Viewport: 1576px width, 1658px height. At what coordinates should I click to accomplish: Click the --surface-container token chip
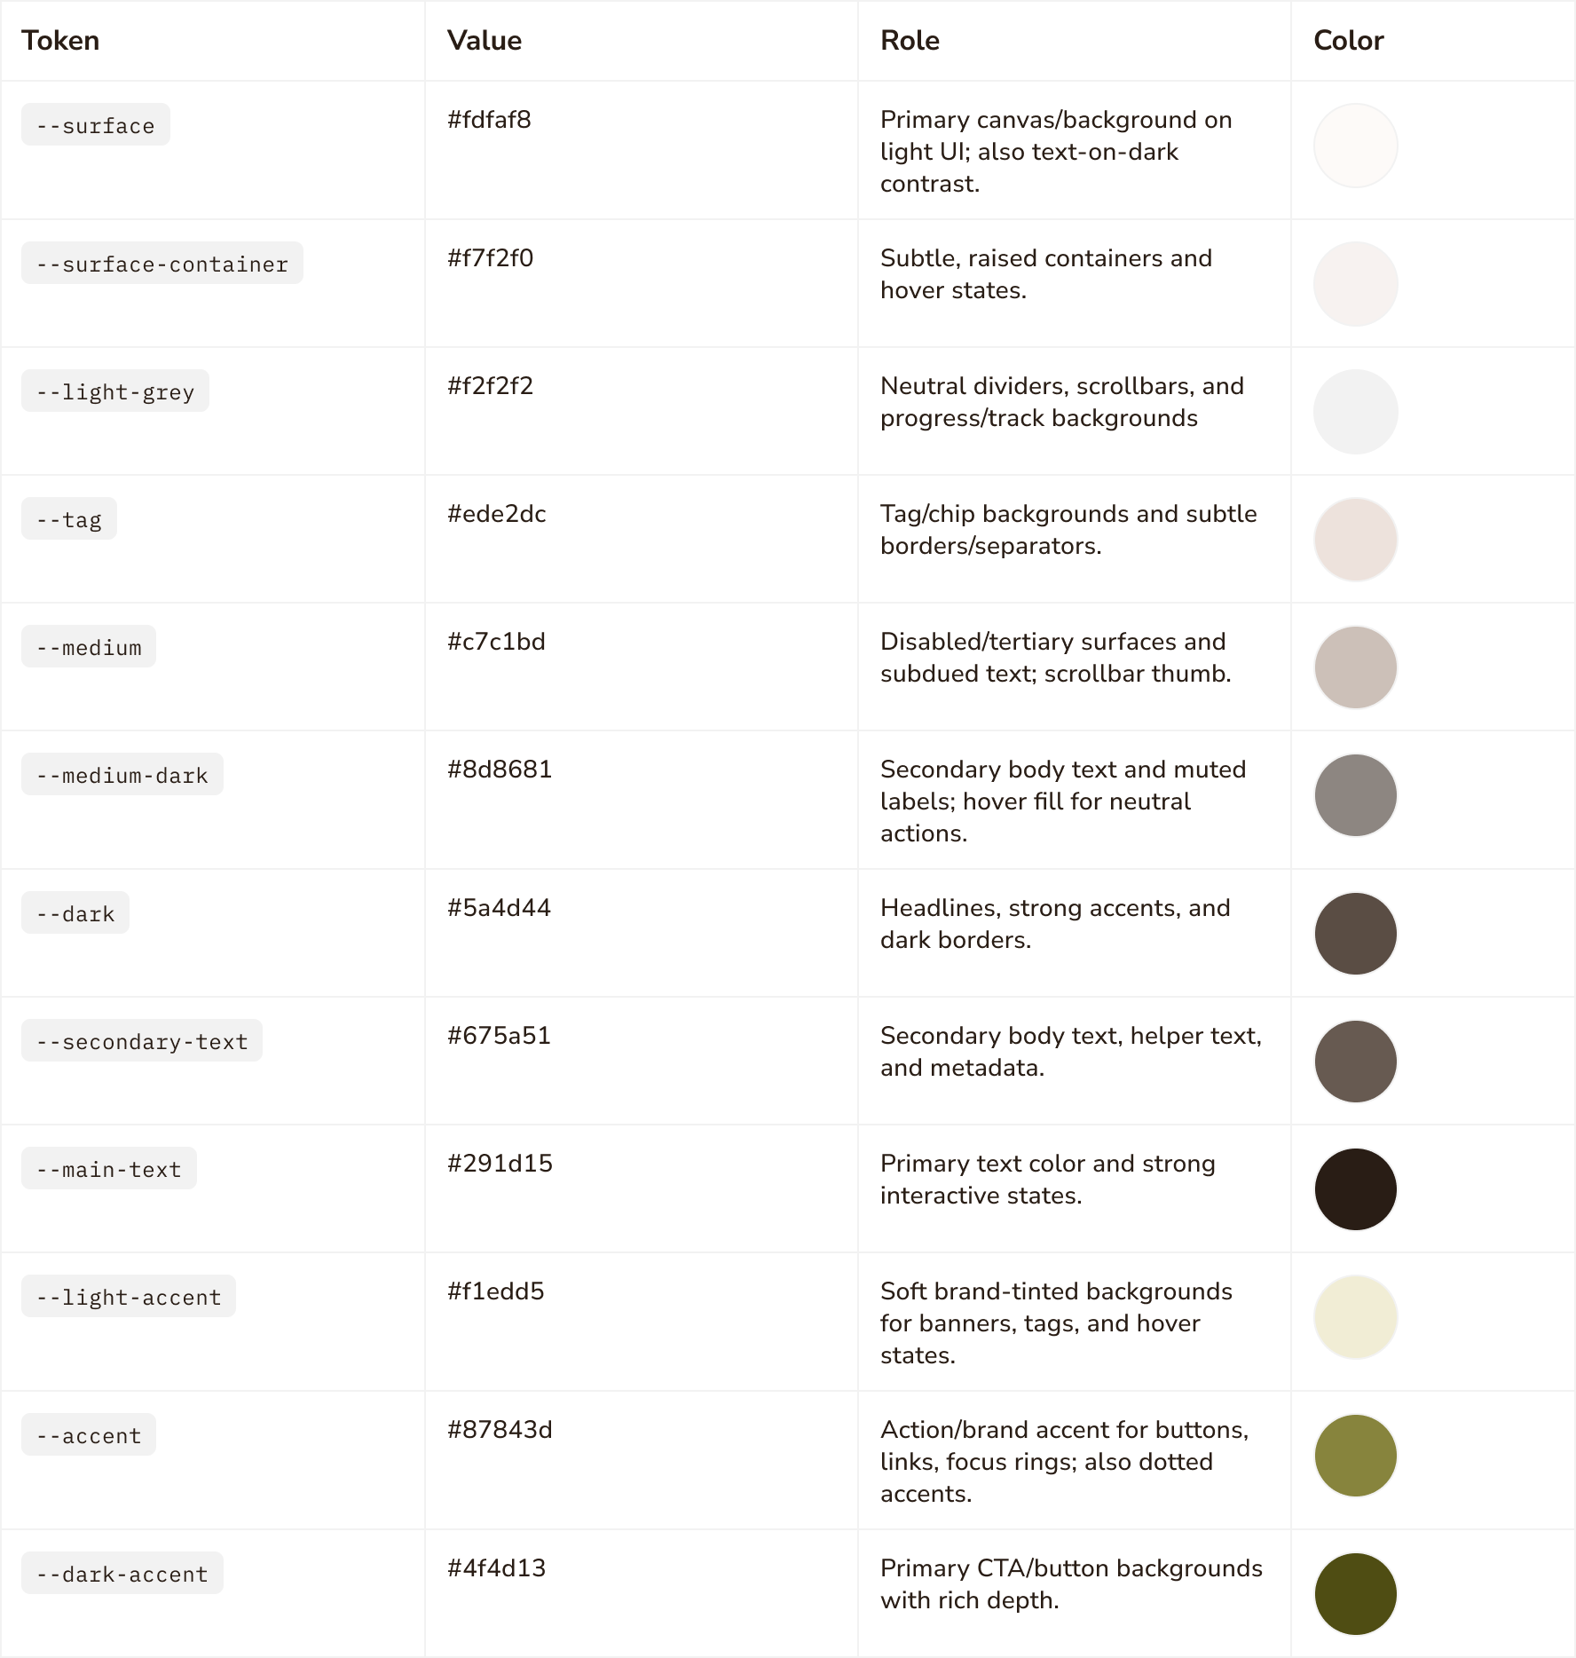click(x=162, y=264)
